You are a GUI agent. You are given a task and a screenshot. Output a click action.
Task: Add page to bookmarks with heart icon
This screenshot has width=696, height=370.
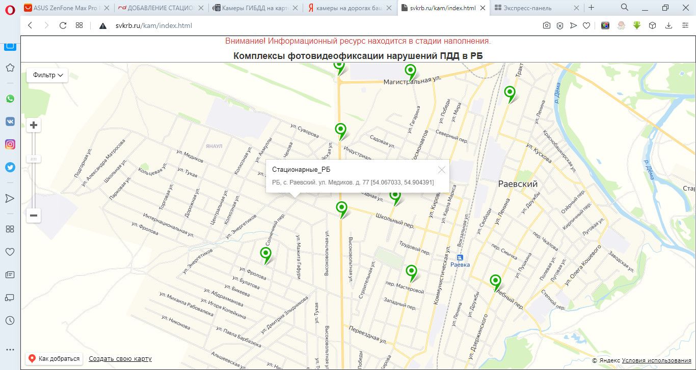coord(586,25)
